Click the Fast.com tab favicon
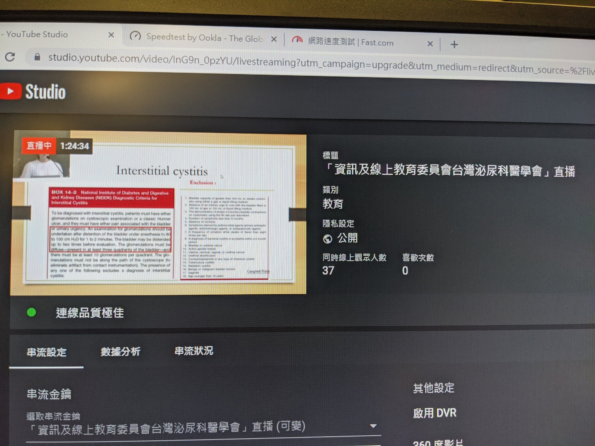Screen dimensions: 595x446 click(297, 40)
